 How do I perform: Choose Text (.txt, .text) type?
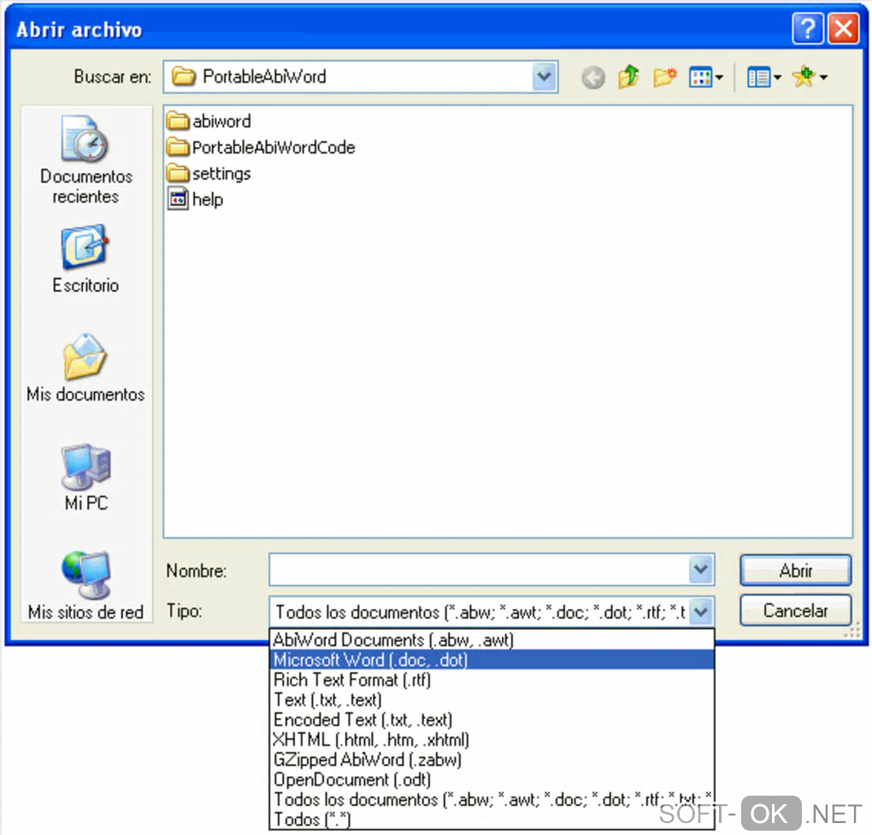point(492,700)
